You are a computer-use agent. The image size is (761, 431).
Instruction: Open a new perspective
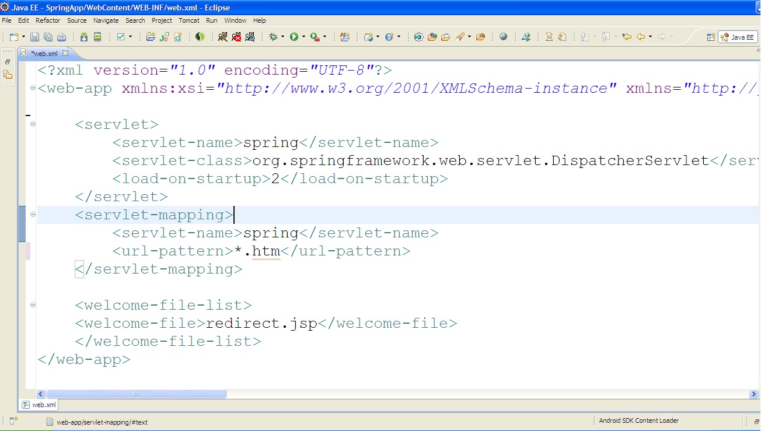coord(711,36)
